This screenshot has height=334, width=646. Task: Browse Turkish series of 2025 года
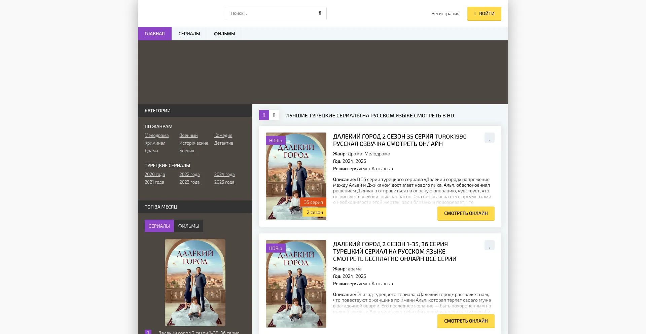pos(224,182)
